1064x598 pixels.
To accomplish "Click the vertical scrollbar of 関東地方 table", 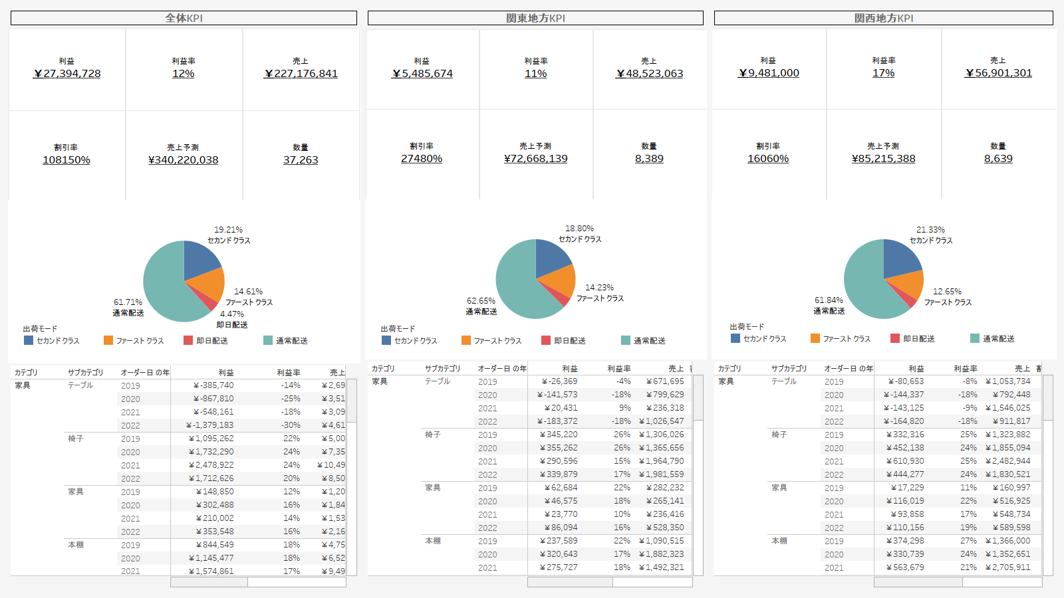I will 698,399.
